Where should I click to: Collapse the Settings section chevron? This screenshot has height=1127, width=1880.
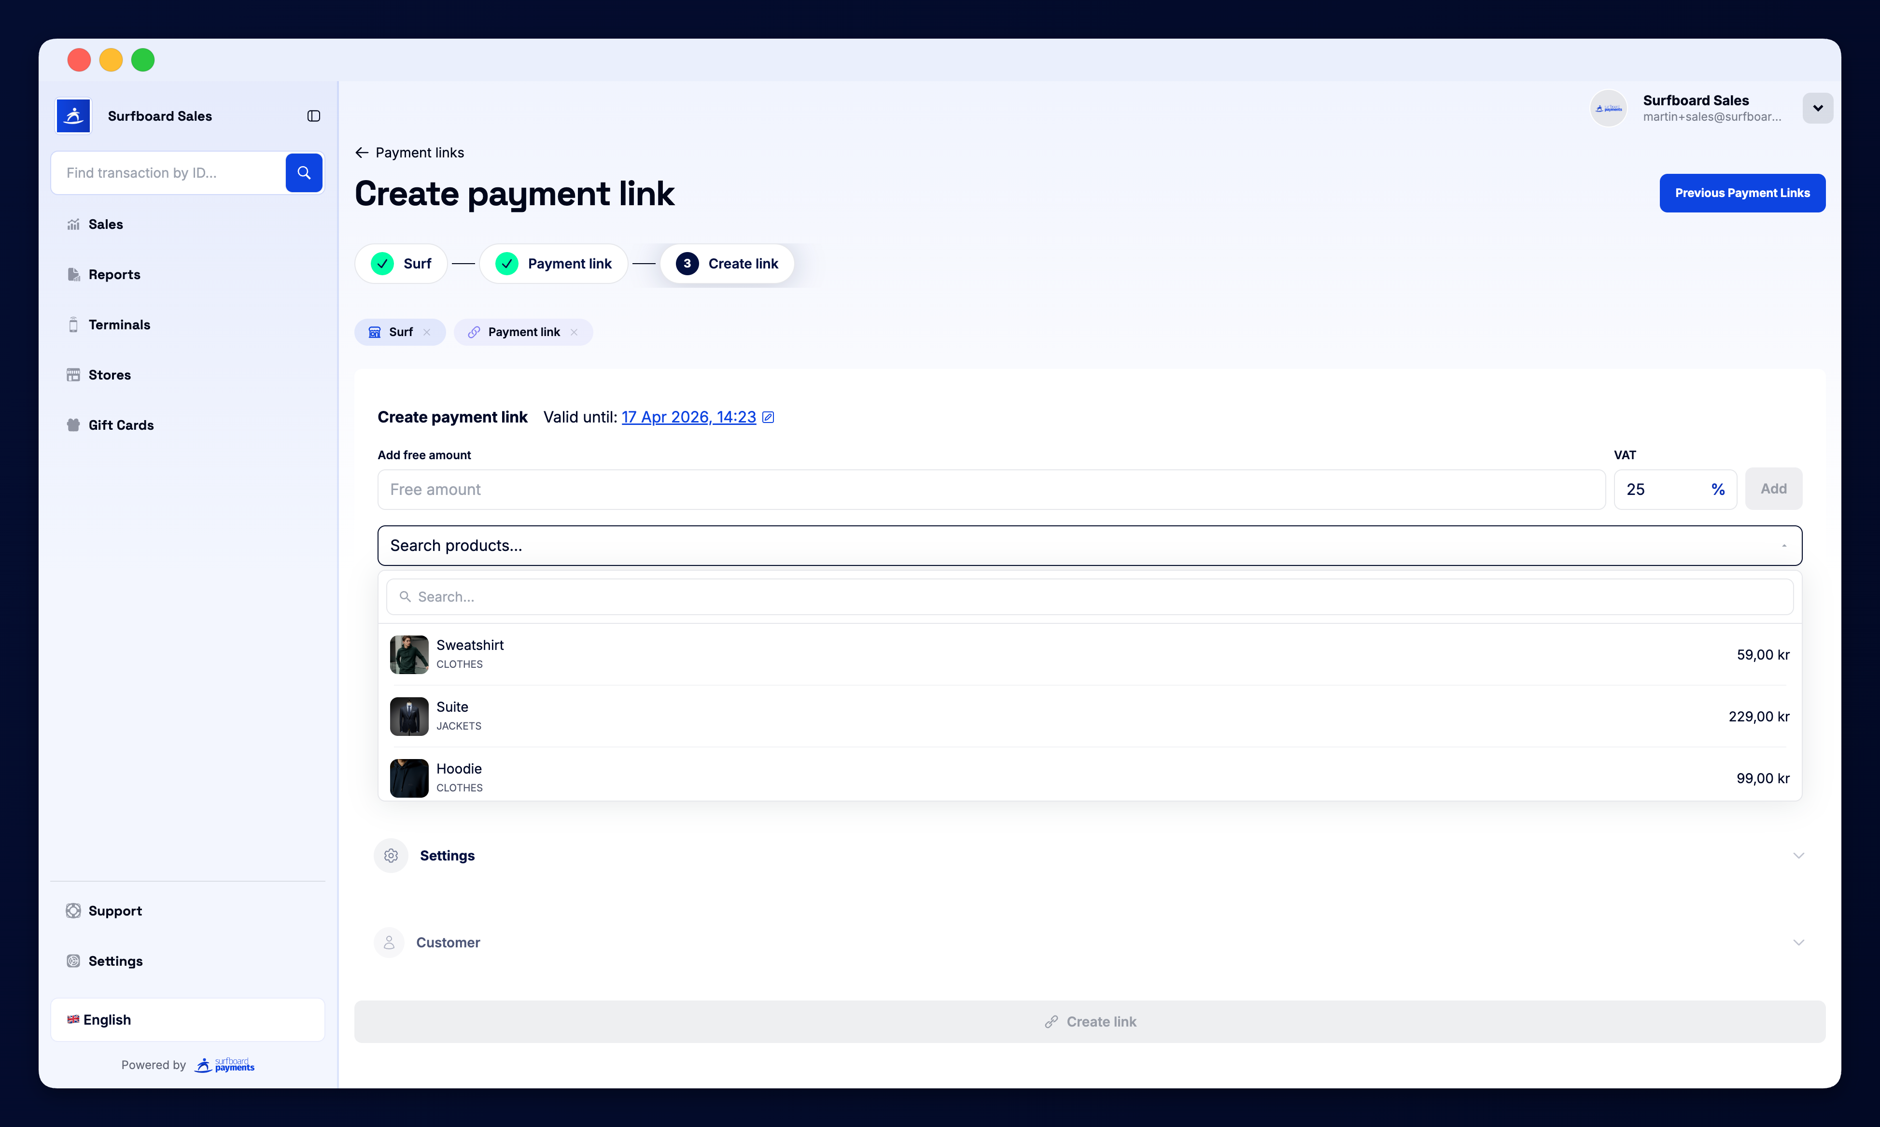pos(1797,855)
